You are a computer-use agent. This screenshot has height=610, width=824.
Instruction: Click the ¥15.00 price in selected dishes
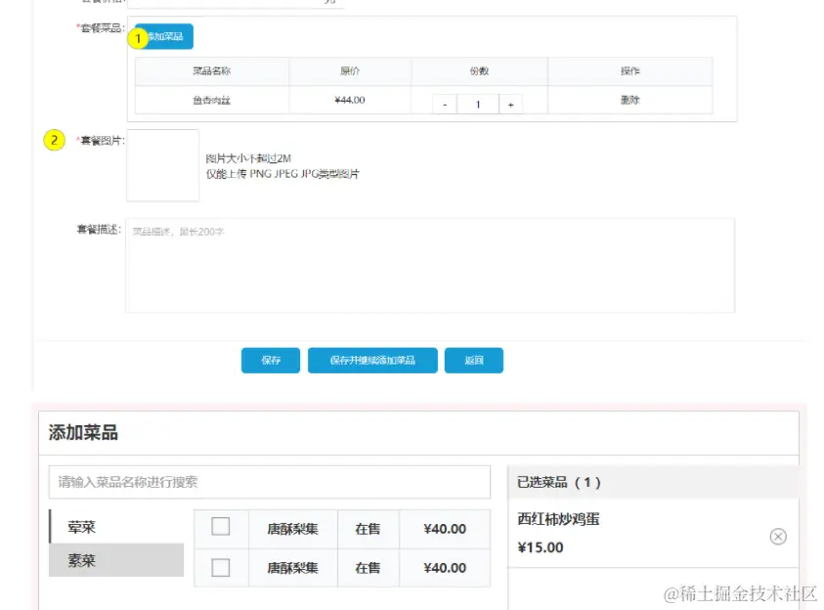[x=541, y=547]
